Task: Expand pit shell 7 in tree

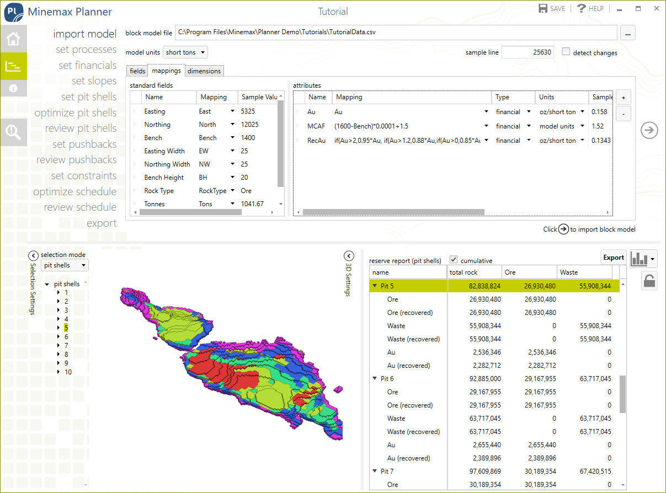Action: [x=59, y=346]
